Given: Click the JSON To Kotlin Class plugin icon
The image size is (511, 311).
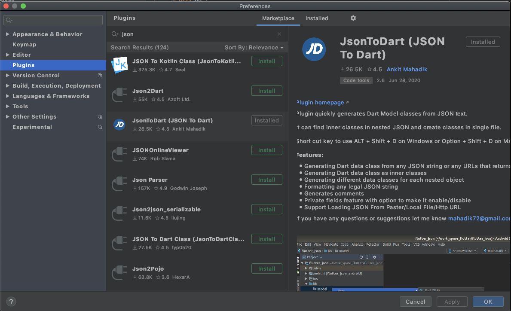Looking at the screenshot, I should coord(119,65).
